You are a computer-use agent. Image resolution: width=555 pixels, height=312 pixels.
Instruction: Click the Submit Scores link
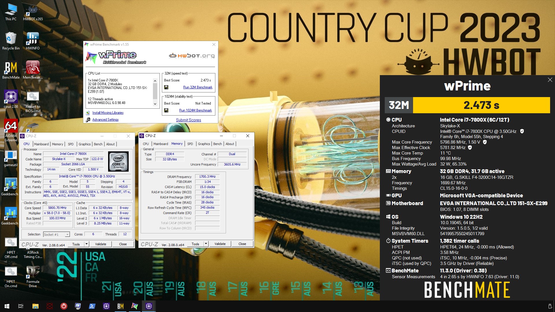[x=188, y=120]
